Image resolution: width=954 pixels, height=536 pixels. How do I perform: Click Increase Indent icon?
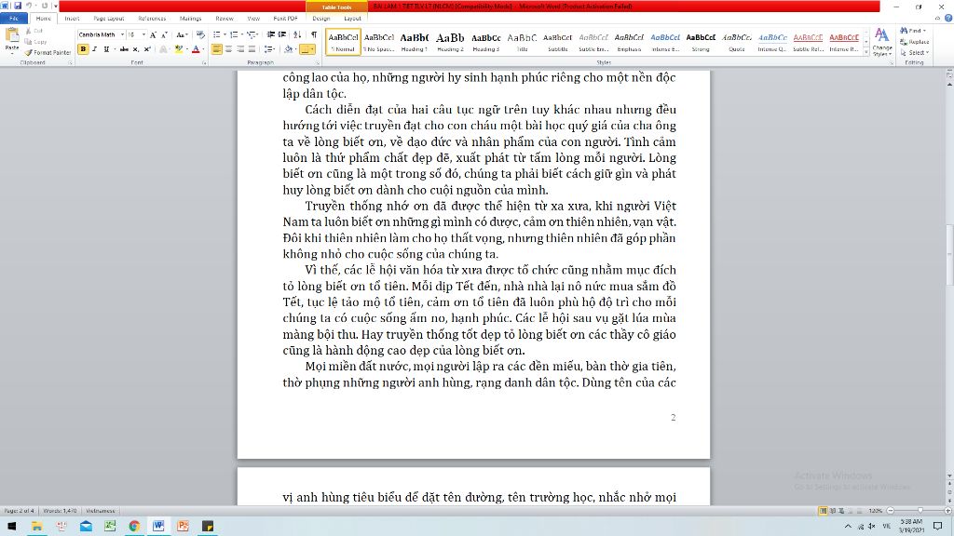282,35
